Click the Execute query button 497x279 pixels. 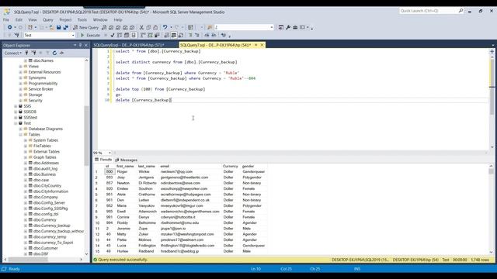click(x=90, y=35)
